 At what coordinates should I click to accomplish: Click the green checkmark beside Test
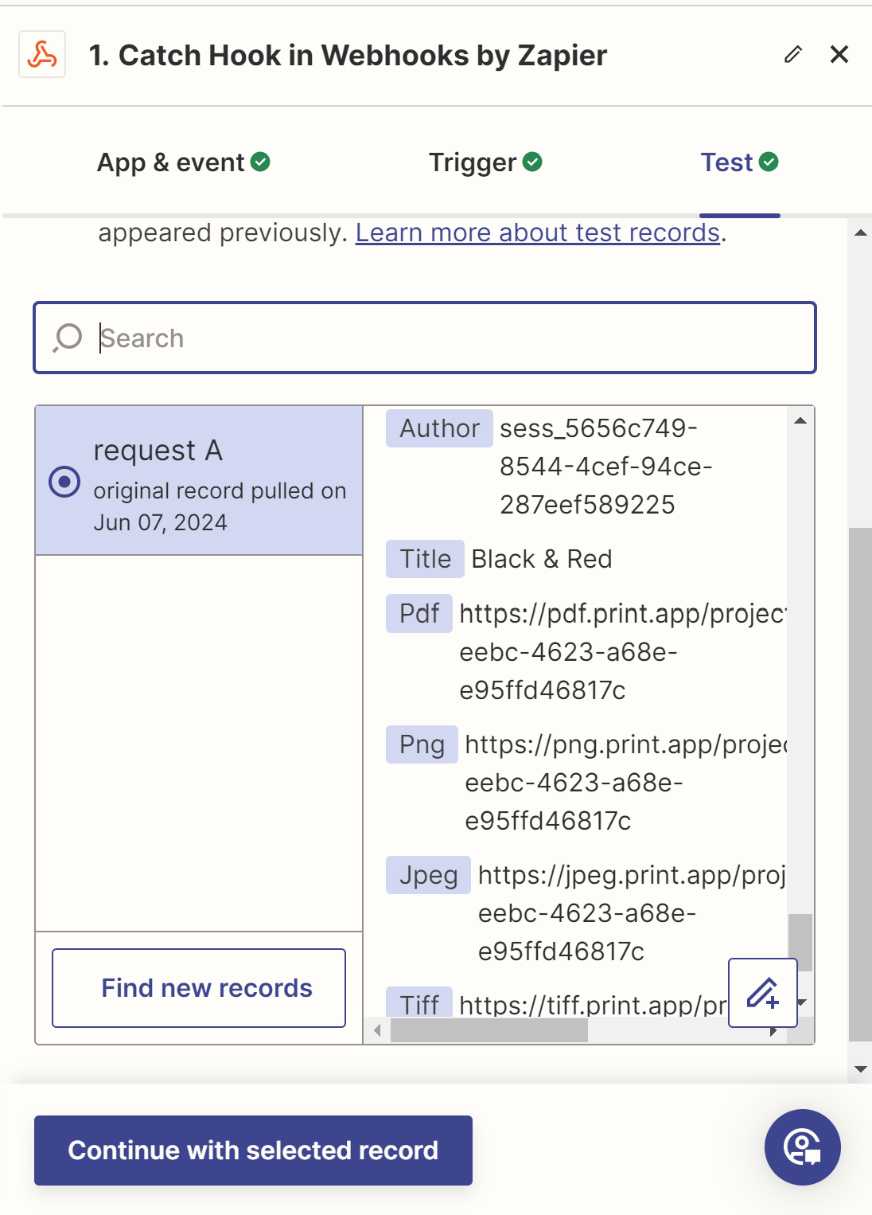[x=769, y=162]
